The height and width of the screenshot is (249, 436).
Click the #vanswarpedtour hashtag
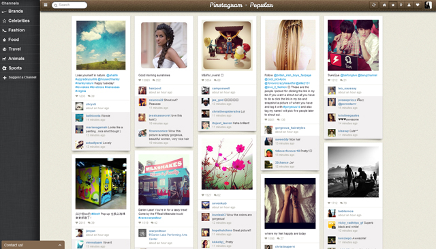pyautogui.click(x=150, y=218)
